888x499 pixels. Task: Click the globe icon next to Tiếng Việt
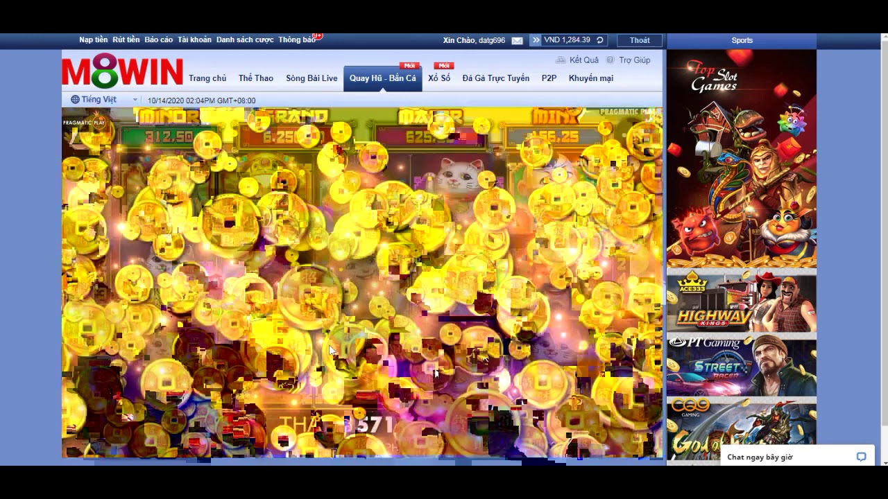click(x=75, y=100)
